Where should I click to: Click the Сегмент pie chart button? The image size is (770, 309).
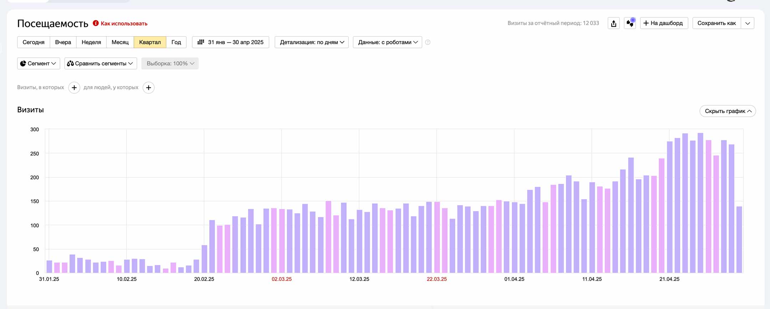pos(38,63)
